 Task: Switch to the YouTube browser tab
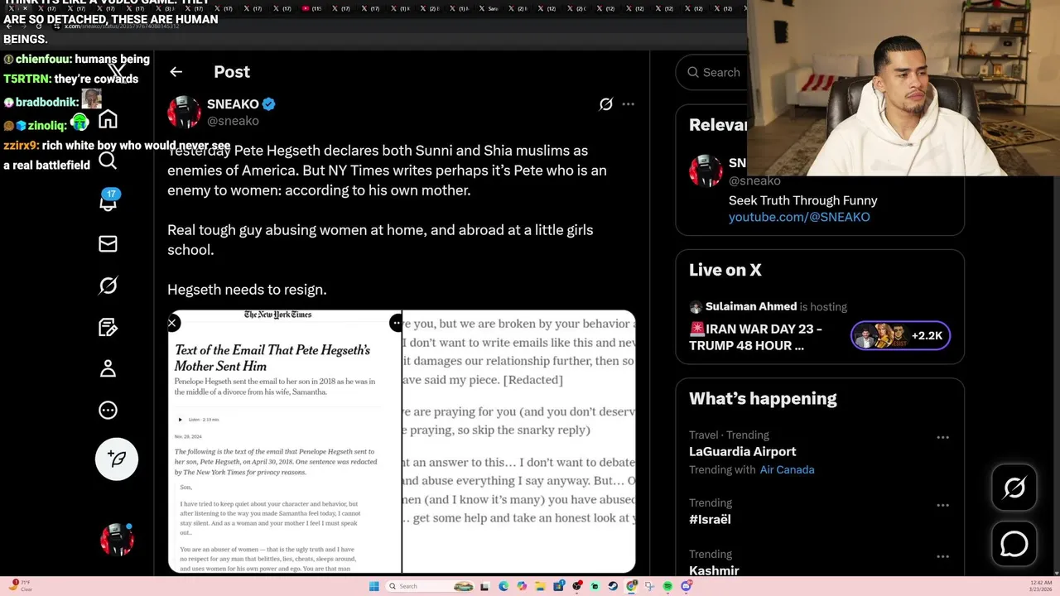pos(311,8)
